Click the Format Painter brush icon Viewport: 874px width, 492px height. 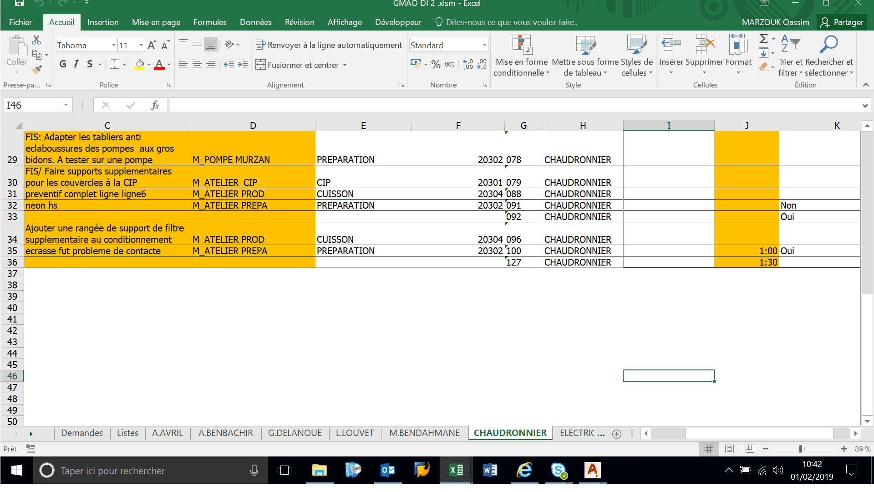coord(37,70)
